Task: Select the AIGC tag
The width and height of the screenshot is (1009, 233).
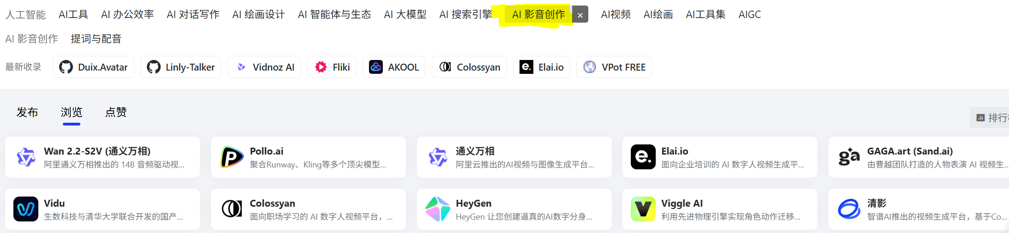Action: [x=749, y=15]
